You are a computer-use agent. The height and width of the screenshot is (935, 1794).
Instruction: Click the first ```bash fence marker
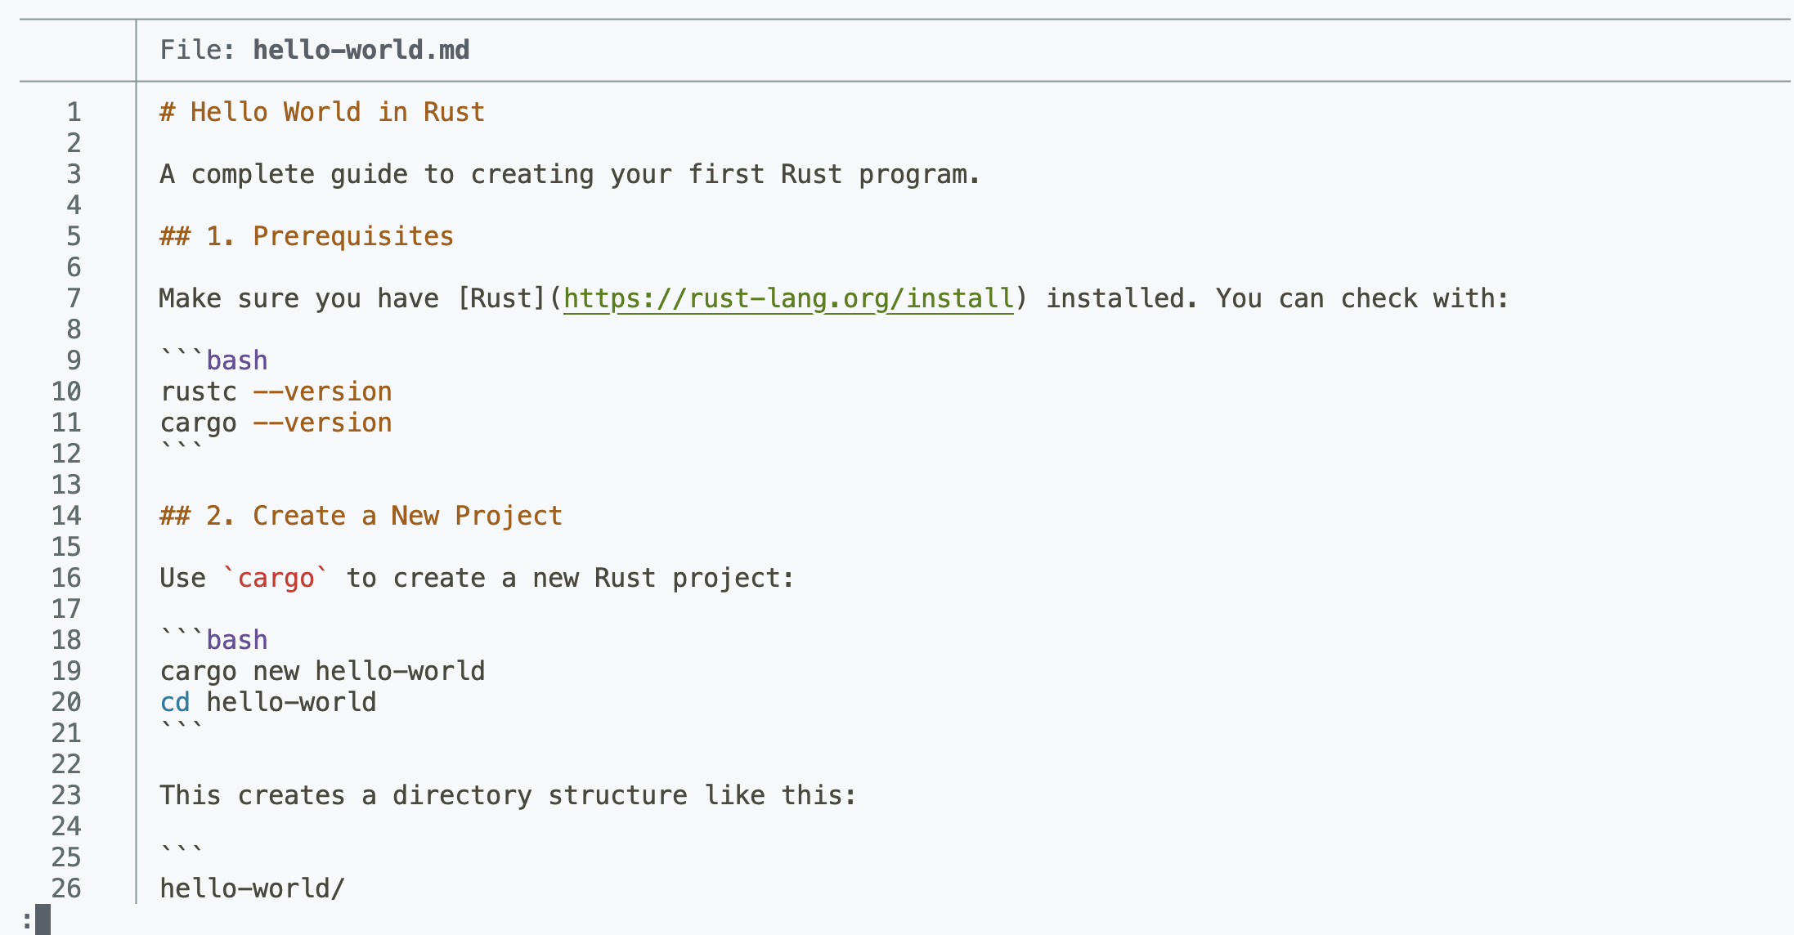pos(213,360)
